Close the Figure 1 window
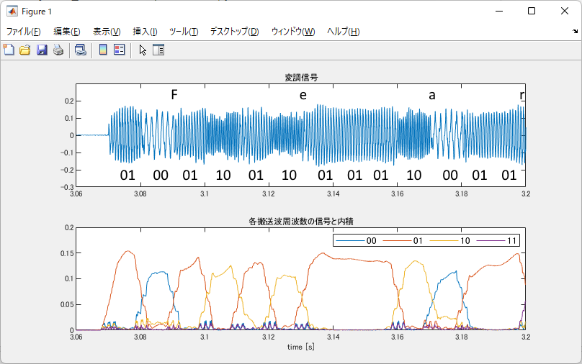The width and height of the screenshot is (582, 364). [x=565, y=11]
